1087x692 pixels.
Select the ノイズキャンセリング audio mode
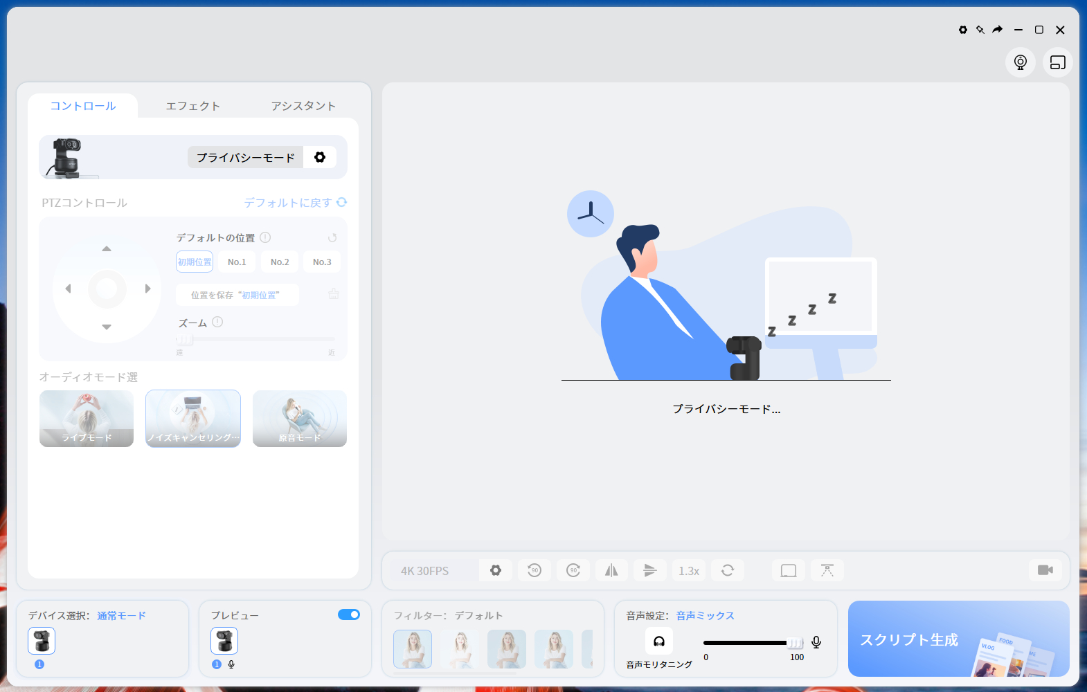(x=193, y=419)
